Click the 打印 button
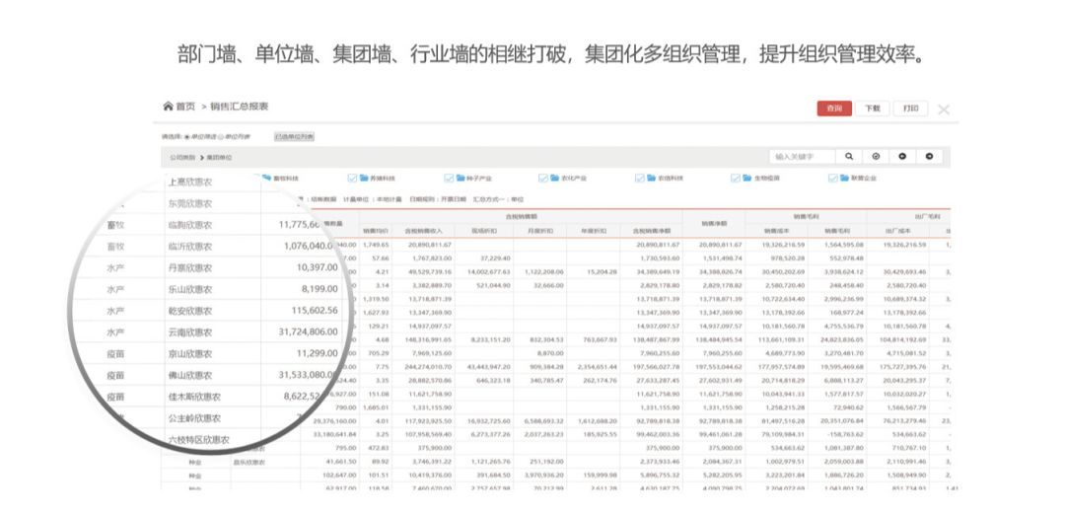 point(910,109)
